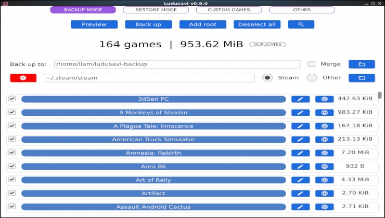Viewport: 385px width, 218px height.
Task: Uncheck the 3dSen PC checkbox
Action: (x=12, y=99)
